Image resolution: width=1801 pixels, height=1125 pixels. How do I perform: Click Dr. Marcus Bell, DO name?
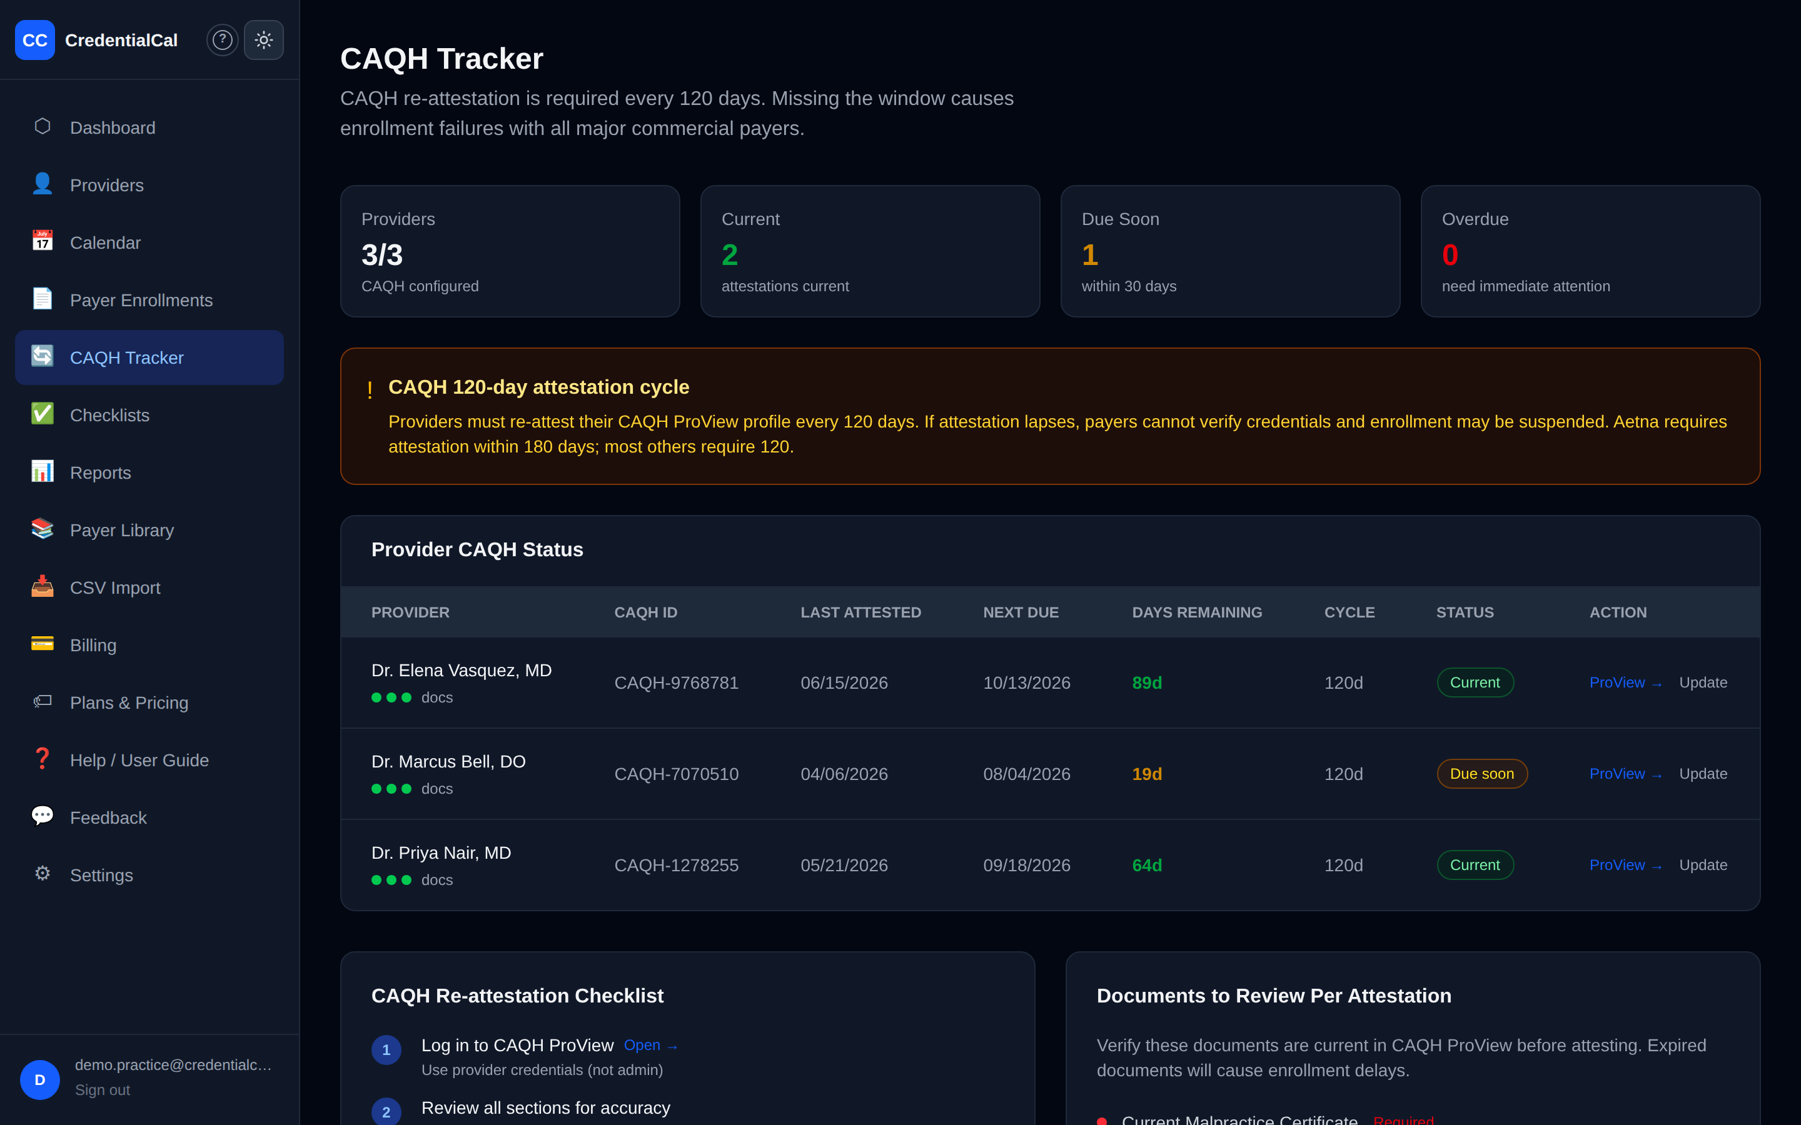(448, 762)
